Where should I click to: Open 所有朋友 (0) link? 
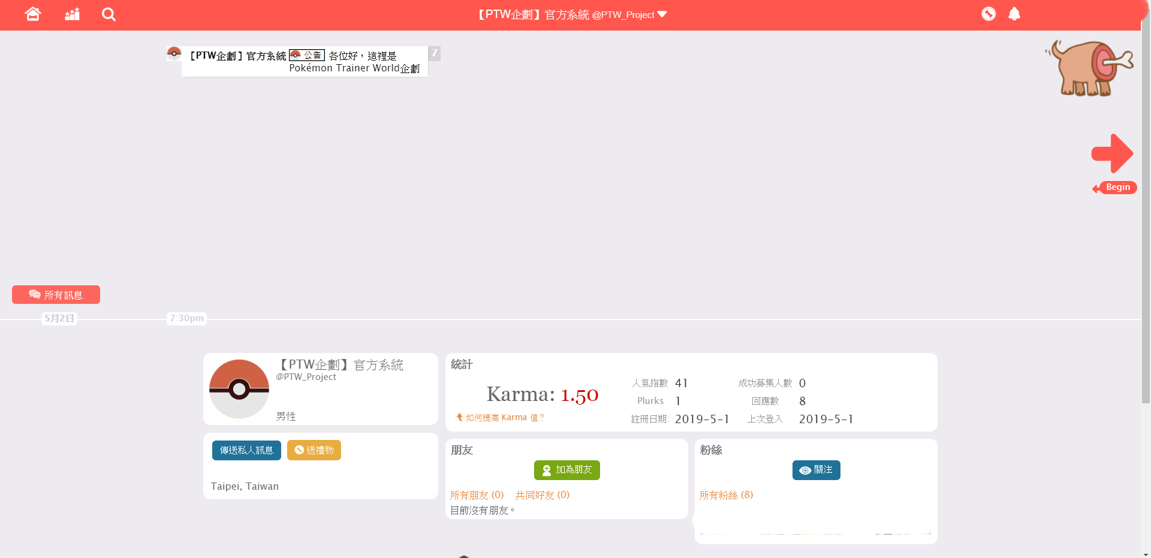point(477,495)
